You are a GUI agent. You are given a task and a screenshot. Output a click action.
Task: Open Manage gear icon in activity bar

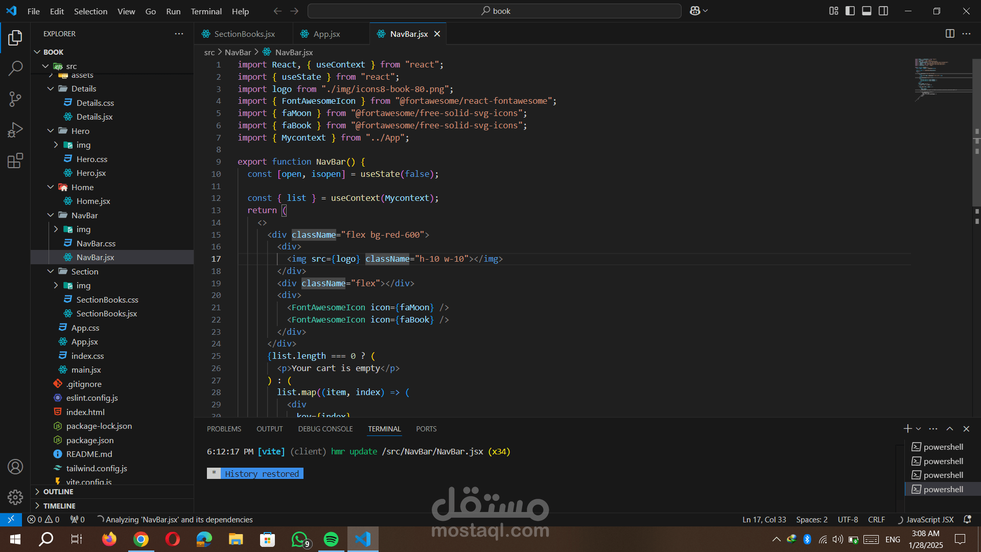click(15, 497)
